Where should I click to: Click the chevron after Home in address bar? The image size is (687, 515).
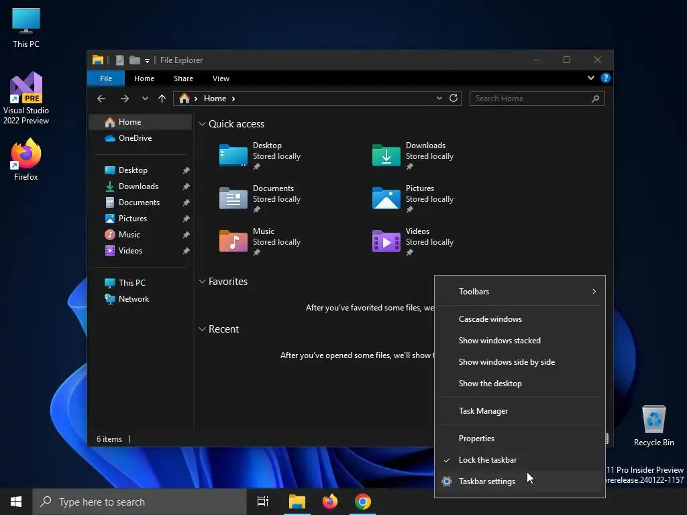click(x=233, y=99)
